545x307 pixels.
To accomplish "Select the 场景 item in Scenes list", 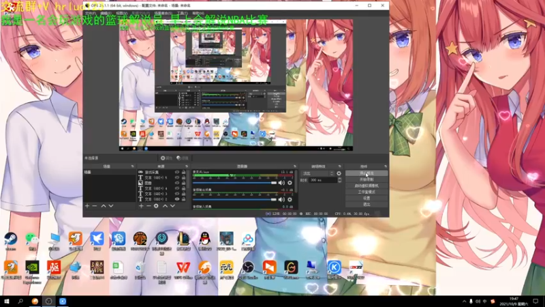I will click(109, 173).
